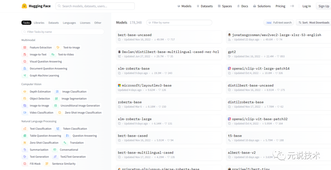Open the distilbert-base-uncased model card
This screenshot has width=331, height=170.
[x=279, y=87]
